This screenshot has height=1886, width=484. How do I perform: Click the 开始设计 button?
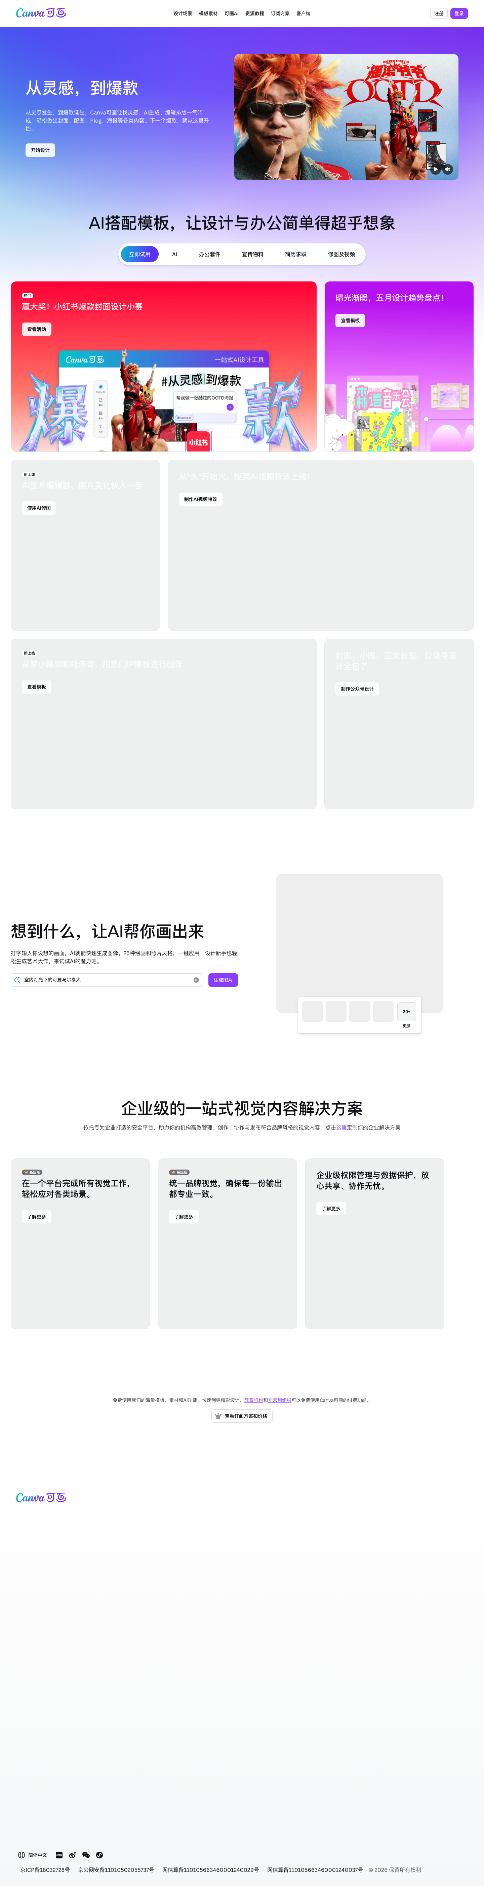(x=40, y=150)
